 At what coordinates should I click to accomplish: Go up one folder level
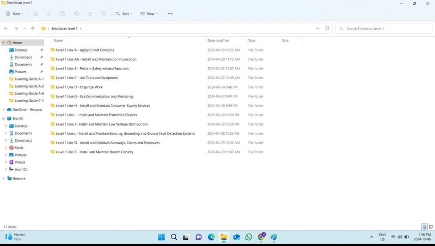click(33, 29)
